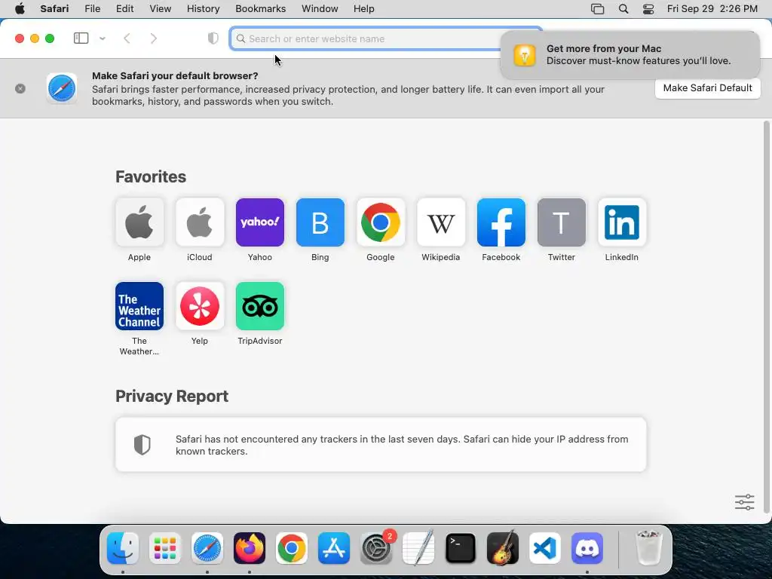Open the Wikipedia favorite
The image size is (772, 579).
(x=440, y=222)
